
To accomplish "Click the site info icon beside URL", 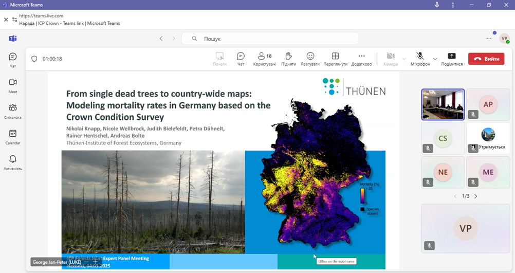I will [x=14, y=20].
